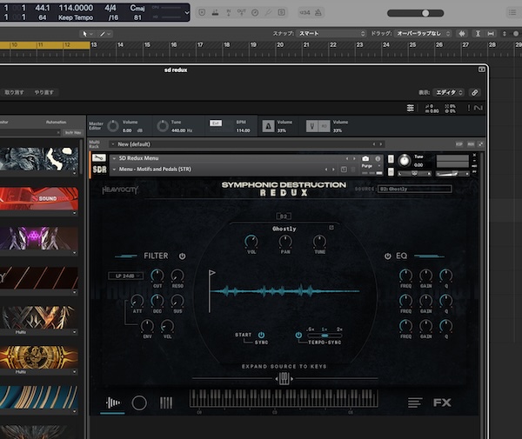Viewport: 522px width, 439px height.
Task: Click the waveform zoom icon in Logic toolbar
Action: click(462, 34)
